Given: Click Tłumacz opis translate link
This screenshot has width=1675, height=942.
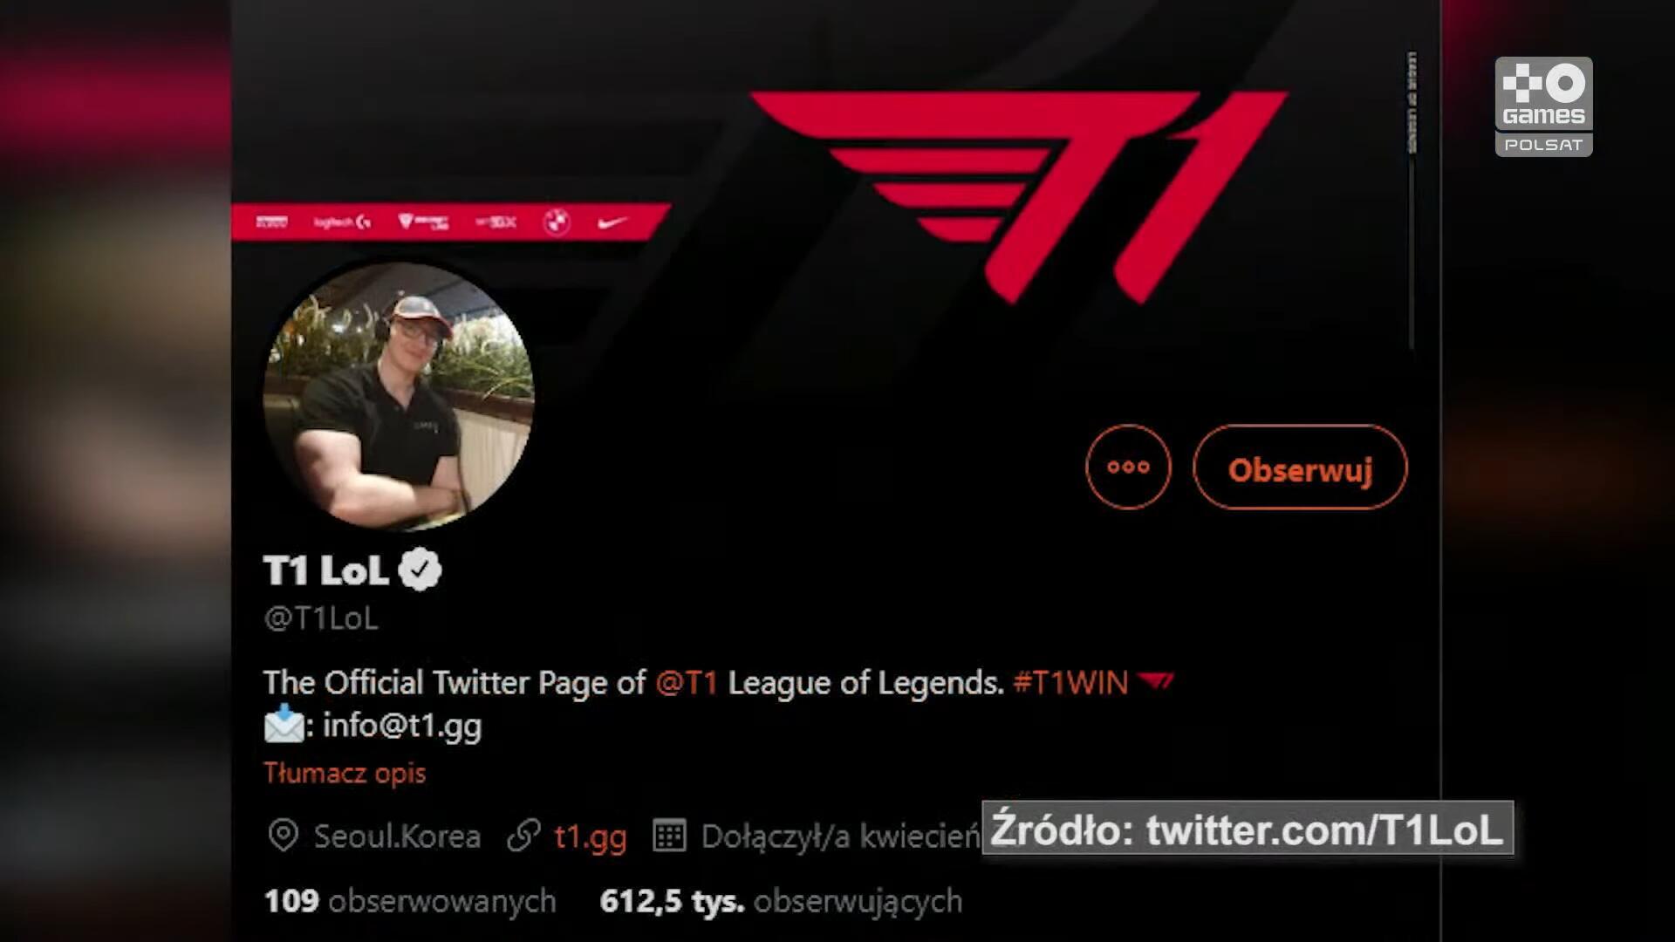Looking at the screenshot, I should 345,773.
